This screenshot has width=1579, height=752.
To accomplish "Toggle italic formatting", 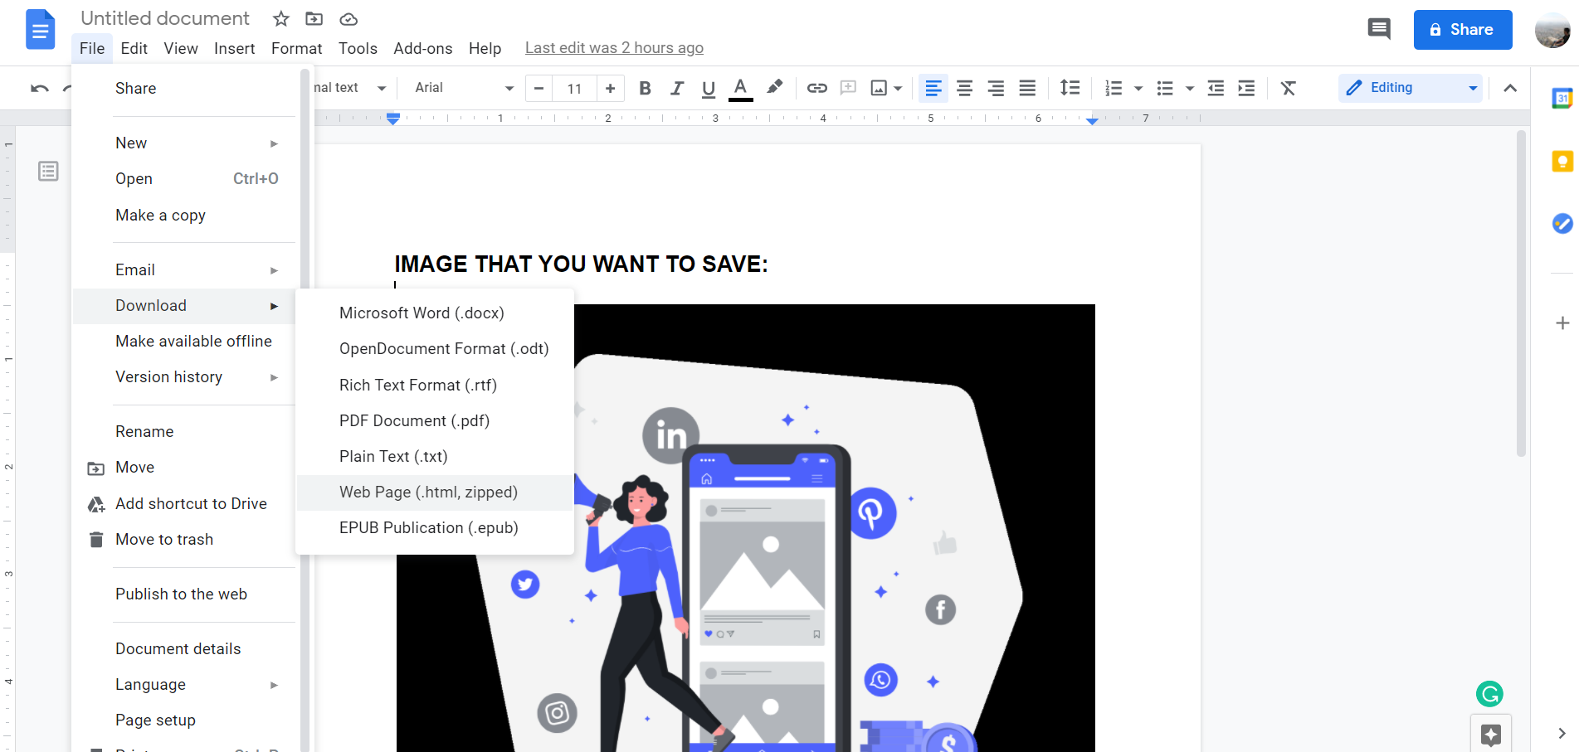I will pyautogui.click(x=677, y=88).
